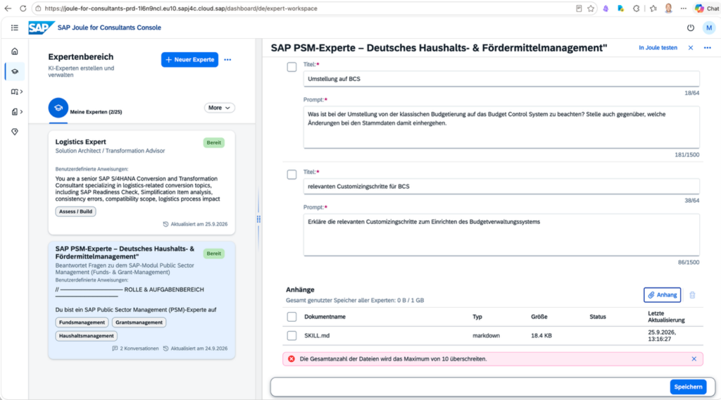Open Expert workspace graduation cap sidebar icon
The width and height of the screenshot is (721, 400).
pyautogui.click(x=15, y=72)
